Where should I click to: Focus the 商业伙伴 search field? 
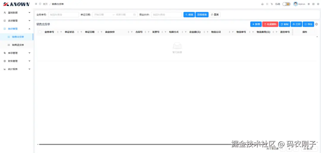coord(166,15)
